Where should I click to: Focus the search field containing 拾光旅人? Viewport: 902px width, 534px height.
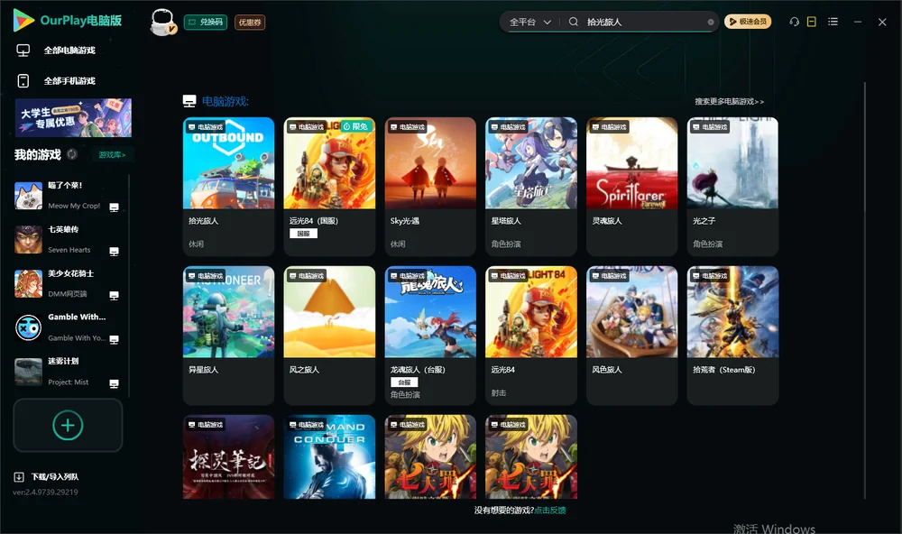coord(644,22)
